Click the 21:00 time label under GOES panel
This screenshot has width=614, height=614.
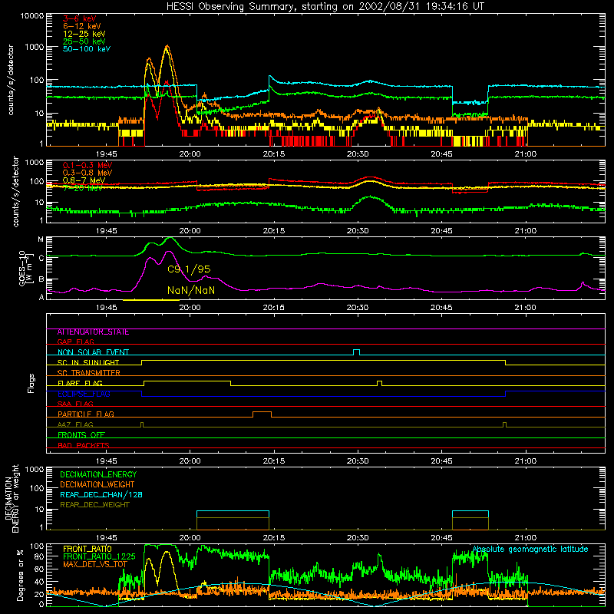(x=525, y=308)
